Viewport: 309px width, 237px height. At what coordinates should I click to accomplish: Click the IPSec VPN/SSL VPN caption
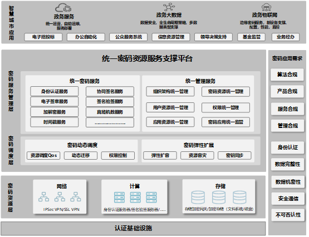(x=61, y=209)
